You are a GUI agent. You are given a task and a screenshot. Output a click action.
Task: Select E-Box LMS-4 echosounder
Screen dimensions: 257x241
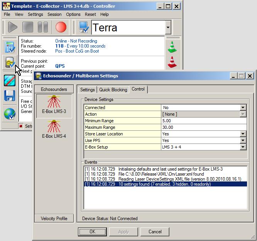[x=54, y=130]
